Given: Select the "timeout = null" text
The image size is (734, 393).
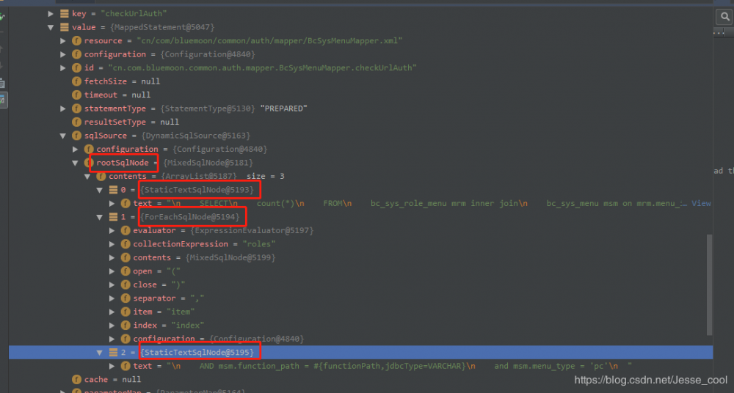Looking at the screenshot, I should click(117, 95).
